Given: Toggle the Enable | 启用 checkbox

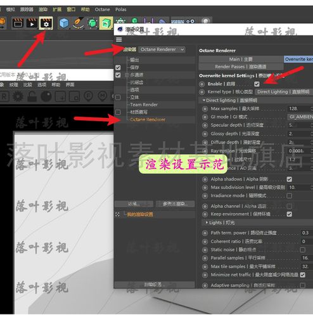Looking at the screenshot, I should (257, 84).
